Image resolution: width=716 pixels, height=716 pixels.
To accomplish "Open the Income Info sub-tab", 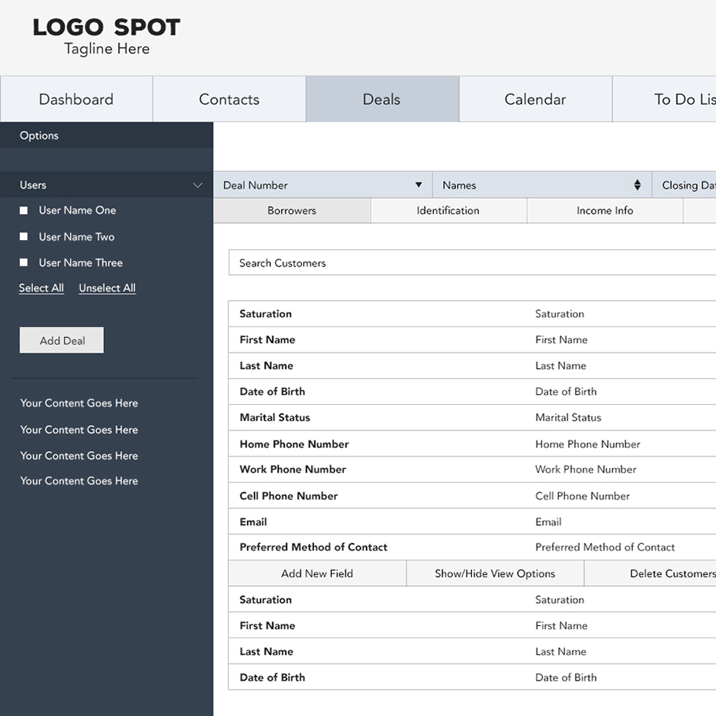I will pos(604,210).
